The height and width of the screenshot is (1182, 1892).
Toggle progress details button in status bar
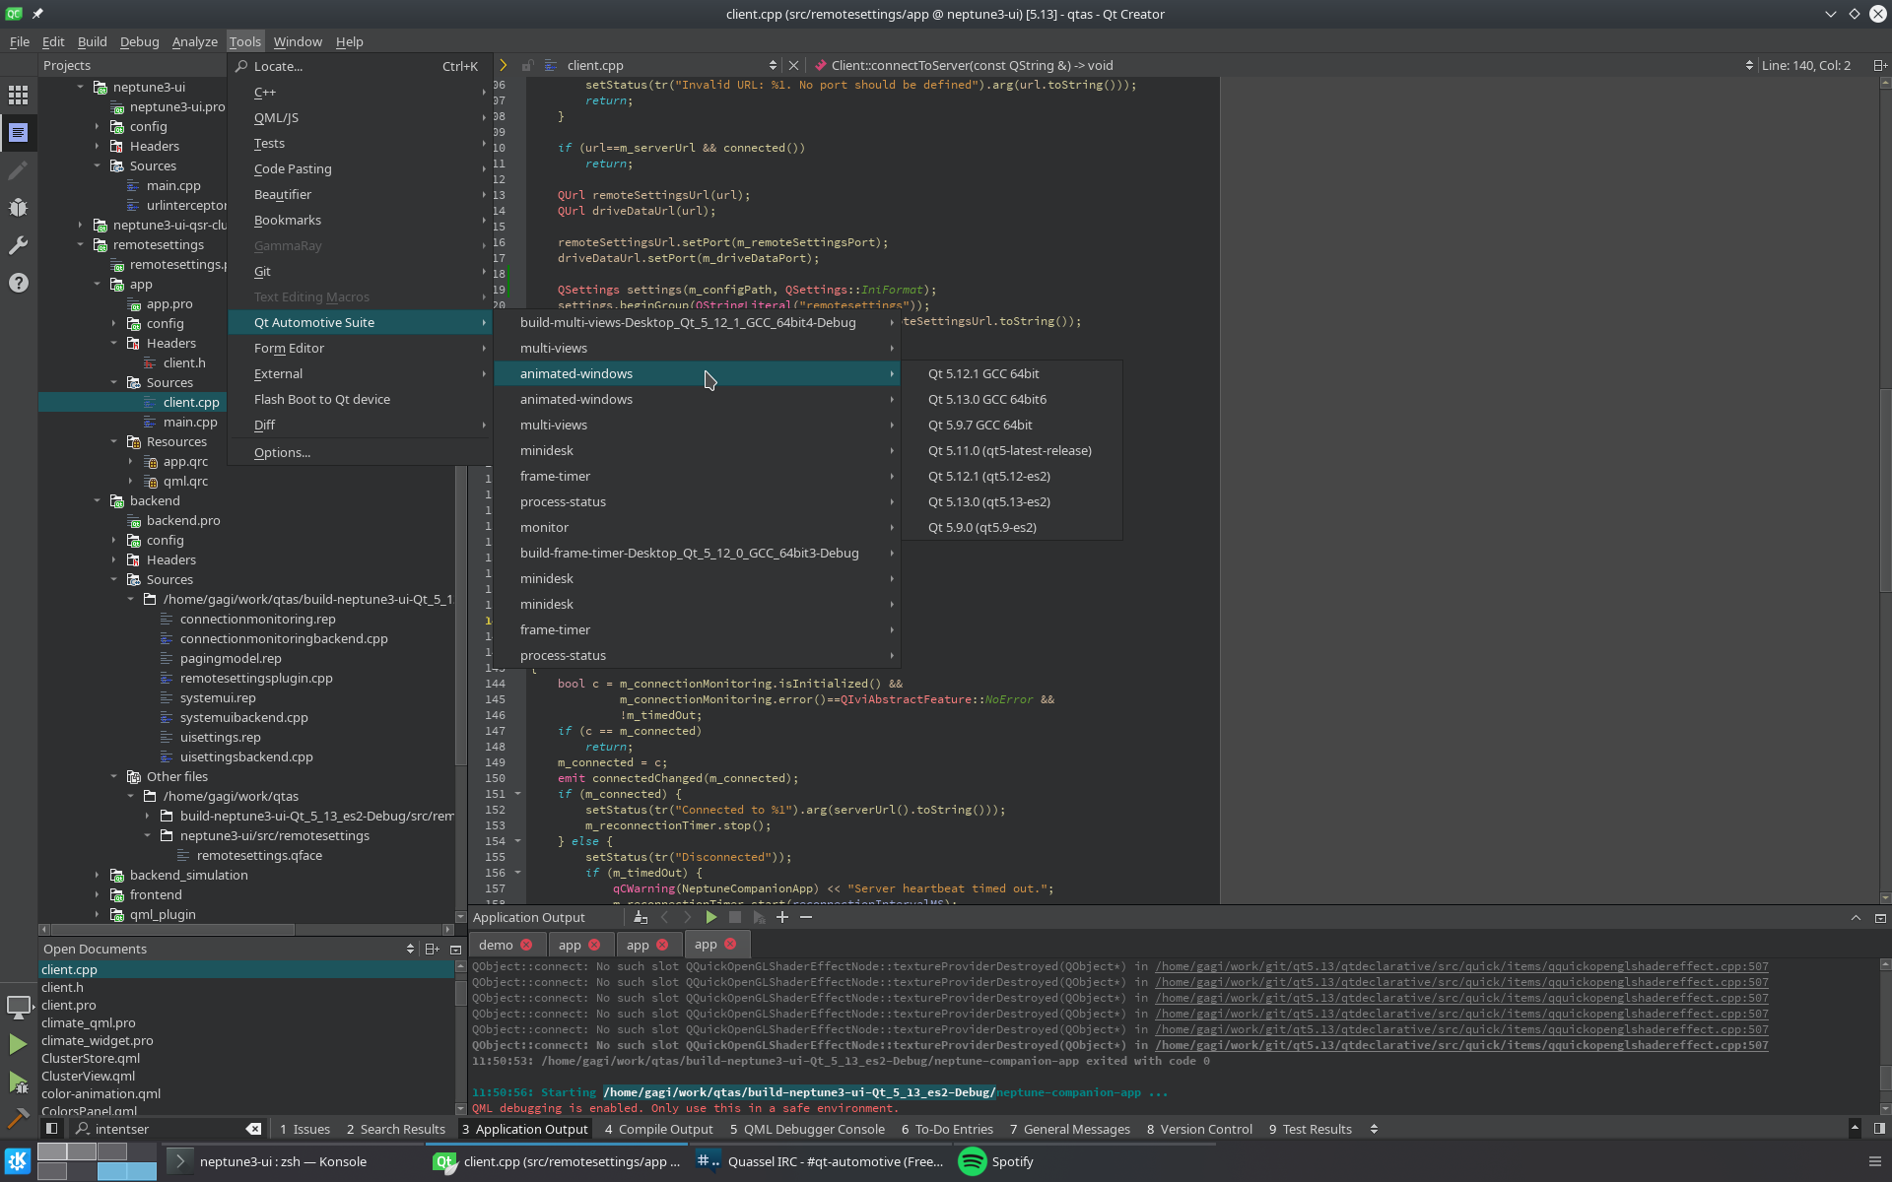point(1855,1129)
